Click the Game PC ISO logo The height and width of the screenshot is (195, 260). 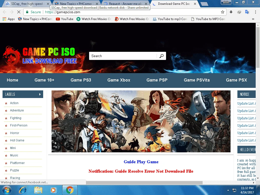pyautogui.click(x=40, y=56)
